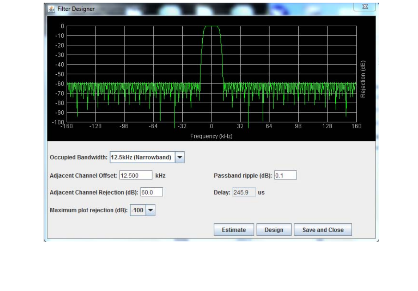Click the Design button

click(x=274, y=230)
